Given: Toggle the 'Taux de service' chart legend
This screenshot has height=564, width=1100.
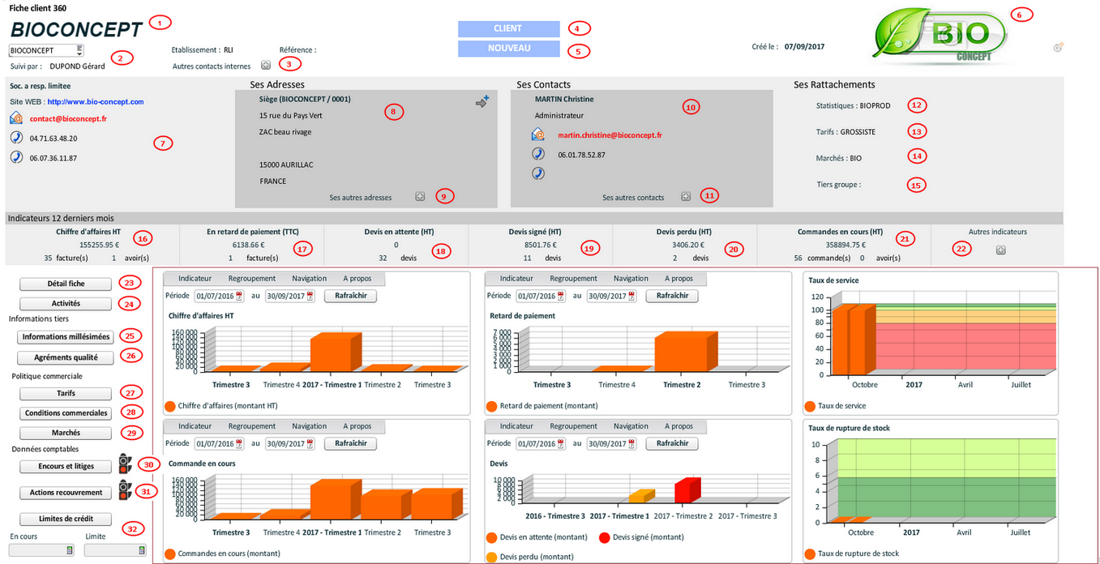Looking at the screenshot, I should click(x=808, y=406).
